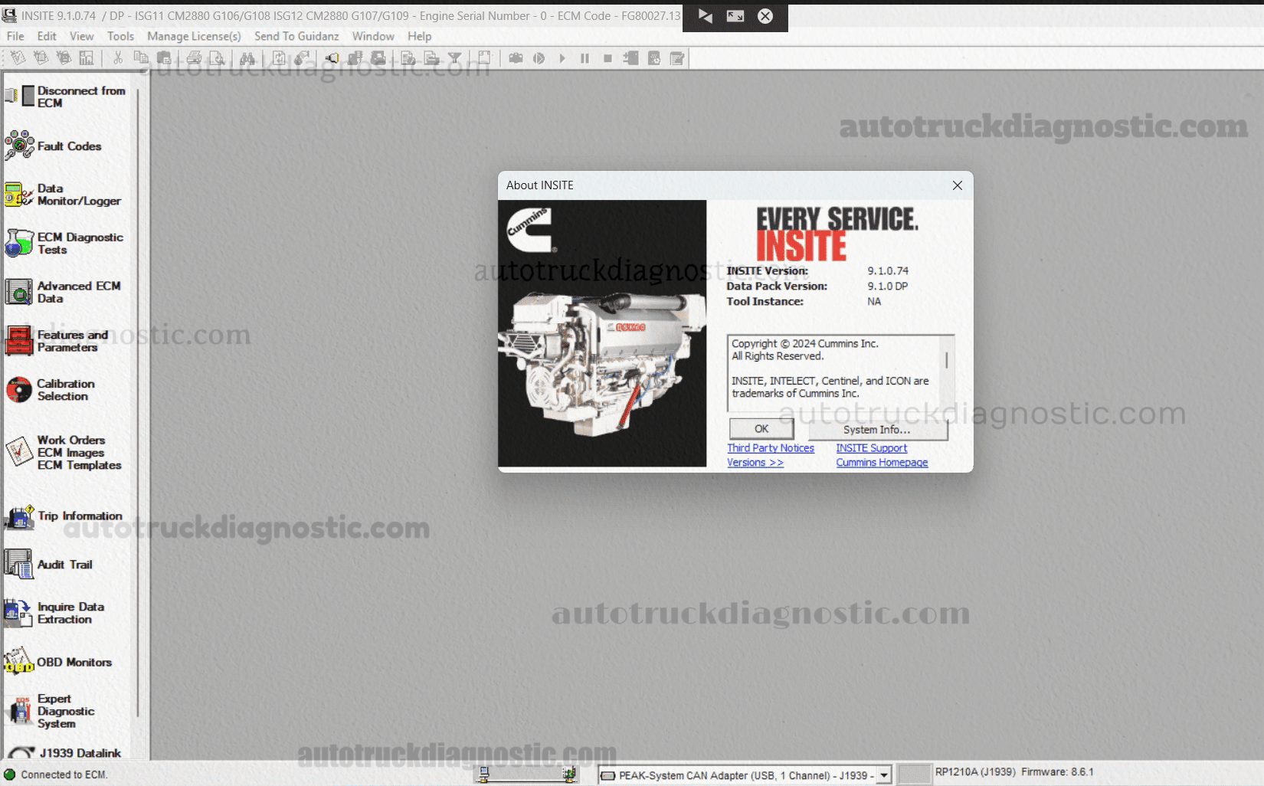Click the scissors Cut toolbar icon
1264x786 pixels.
point(118,58)
